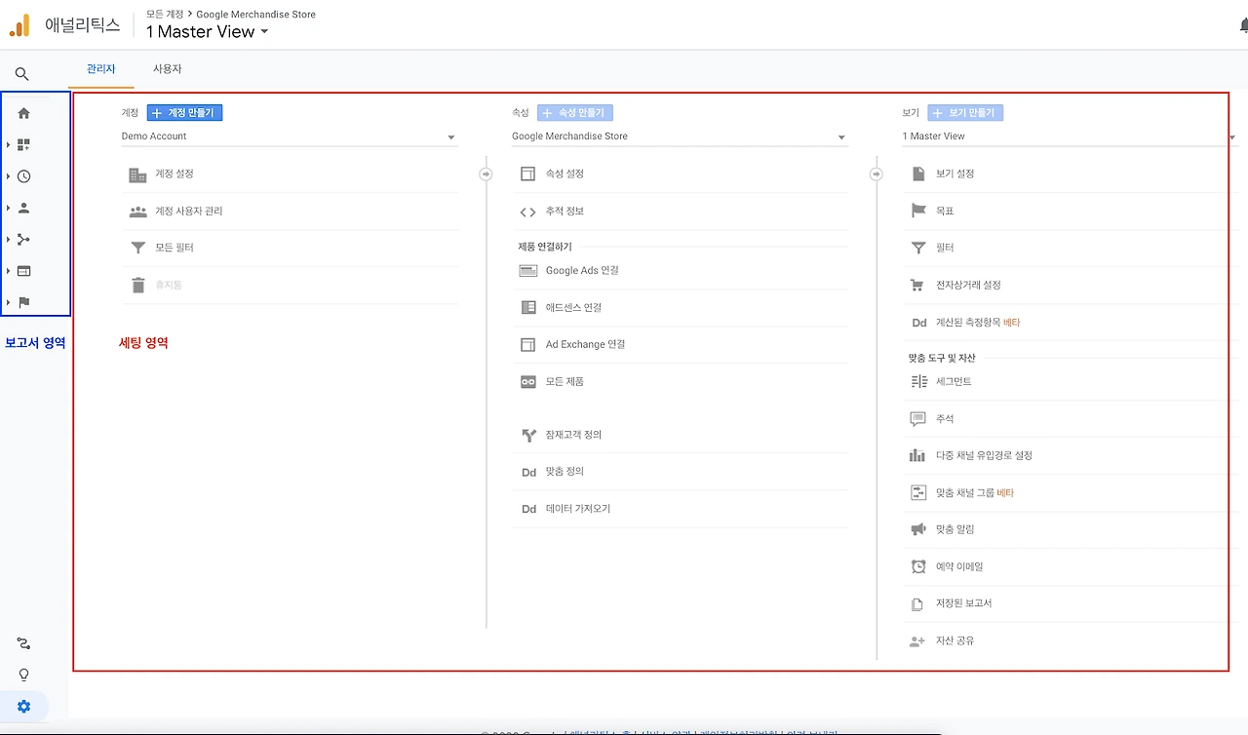
Task: Click the Admin gear icon in sidebar
Action: coord(24,707)
